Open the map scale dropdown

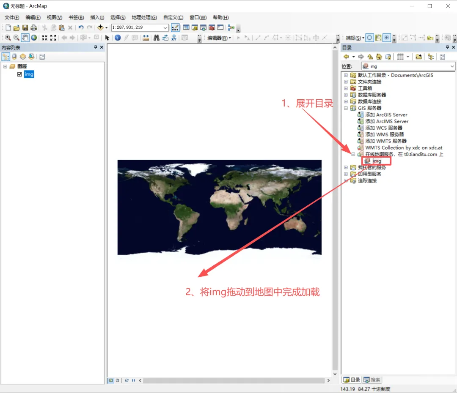pos(165,27)
